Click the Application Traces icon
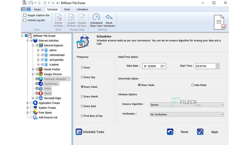Viewport: 250px width, 145px height. click(35, 103)
